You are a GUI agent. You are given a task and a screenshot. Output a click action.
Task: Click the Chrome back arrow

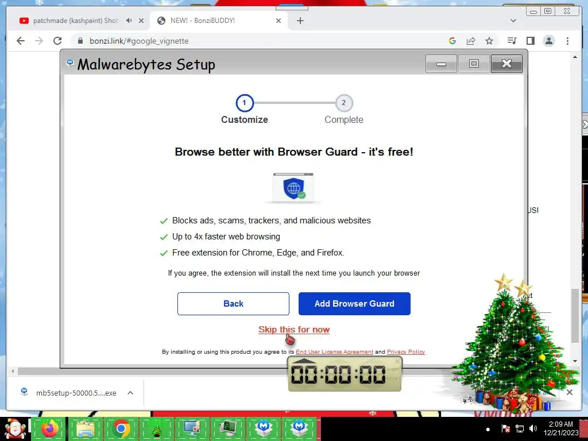[x=21, y=41]
